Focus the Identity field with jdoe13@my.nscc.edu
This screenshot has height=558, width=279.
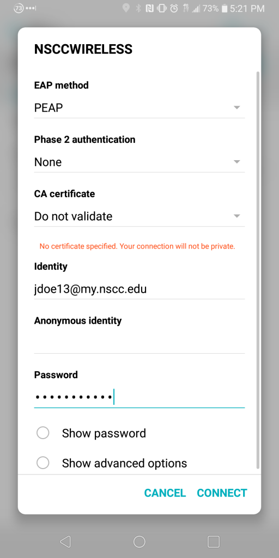tap(139, 289)
